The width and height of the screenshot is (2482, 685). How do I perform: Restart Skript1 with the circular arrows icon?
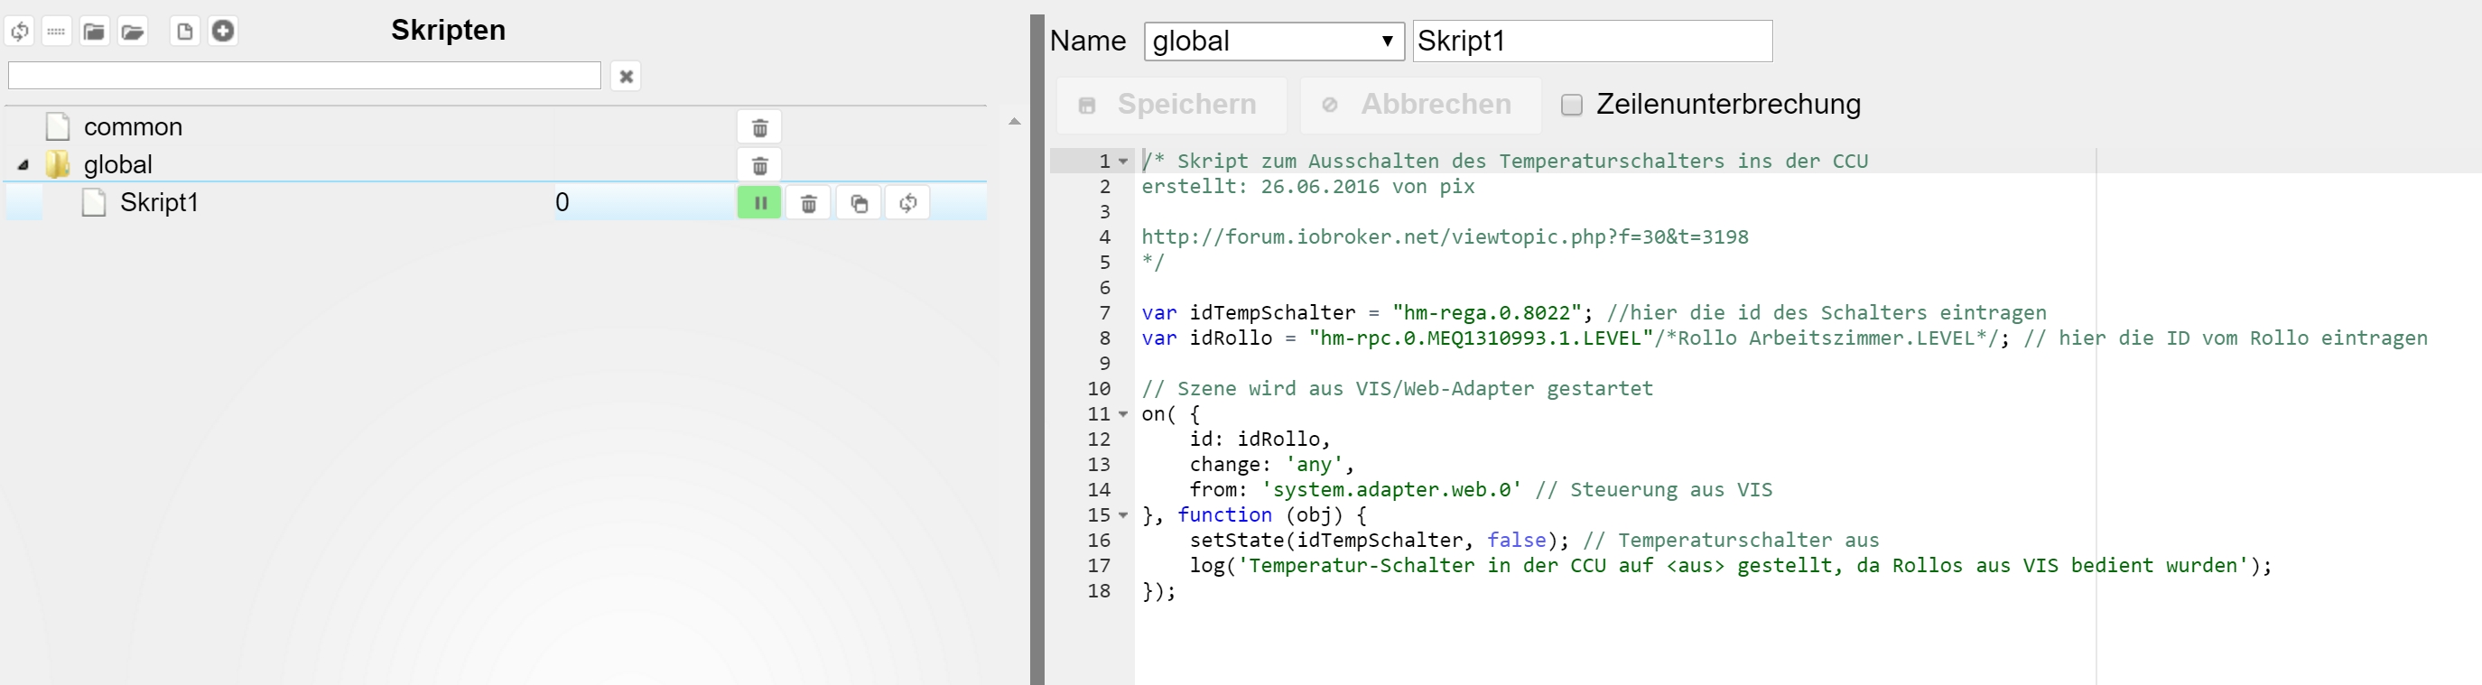[907, 203]
